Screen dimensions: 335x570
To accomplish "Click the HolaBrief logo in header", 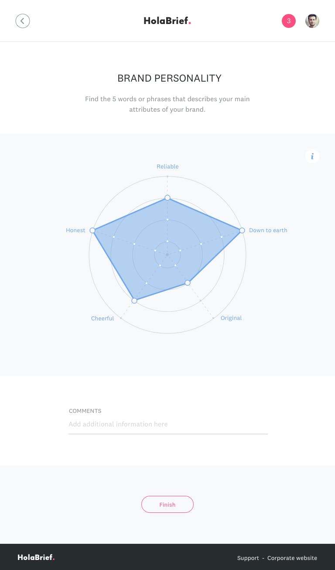I will 167,21.
